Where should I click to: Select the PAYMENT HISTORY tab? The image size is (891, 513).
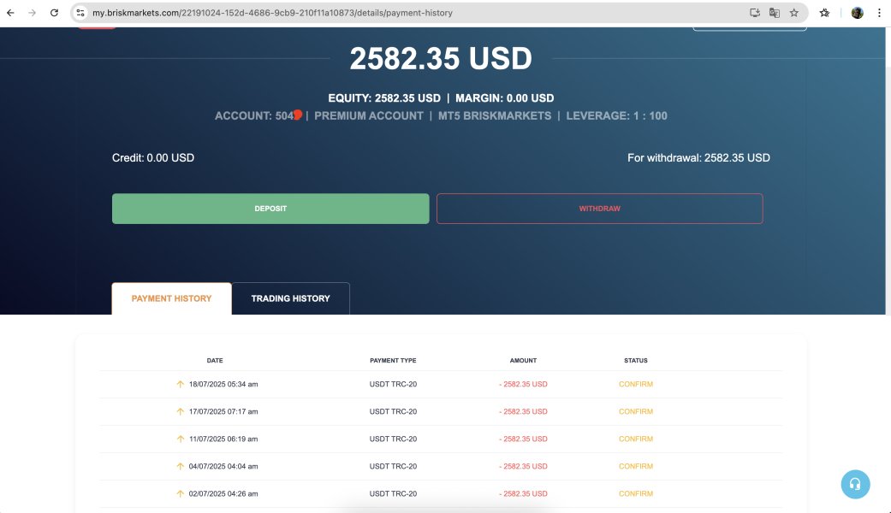[x=171, y=298]
